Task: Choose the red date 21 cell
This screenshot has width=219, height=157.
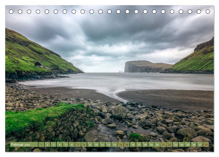Action: (x=164, y=144)
